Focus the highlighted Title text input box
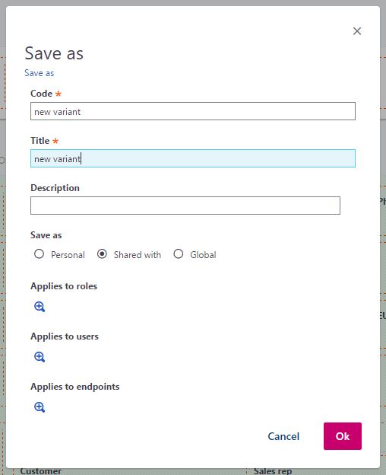This screenshot has height=475, width=386. tap(193, 158)
